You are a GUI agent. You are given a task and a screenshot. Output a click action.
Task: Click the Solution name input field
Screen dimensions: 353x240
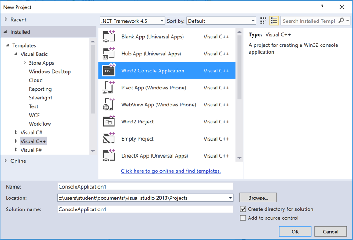click(x=145, y=209)
